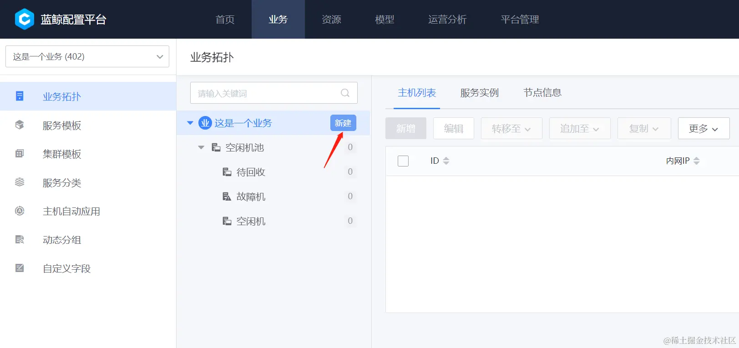This screenshot has height=348, width=739.
Task: Switch to the 服务实例 tab
Action: pyautogui.click(x=480, y=93)
